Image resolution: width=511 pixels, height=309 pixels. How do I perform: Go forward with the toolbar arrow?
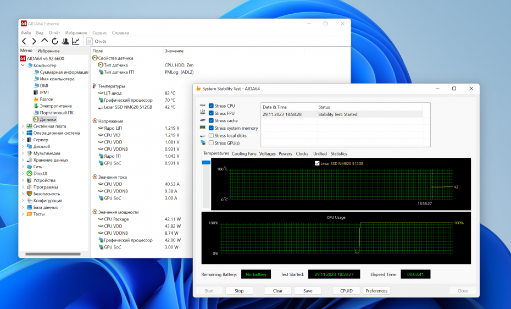(x=34, y=41)
